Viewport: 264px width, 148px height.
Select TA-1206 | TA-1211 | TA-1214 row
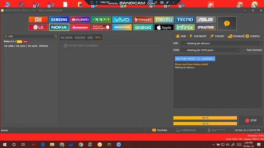(x=26, y=46)
